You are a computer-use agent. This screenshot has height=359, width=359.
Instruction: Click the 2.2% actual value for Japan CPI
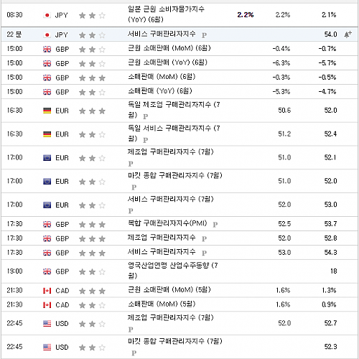(x=246, y=15)
